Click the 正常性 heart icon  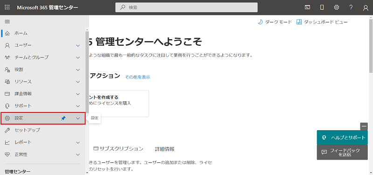point(7,154)
